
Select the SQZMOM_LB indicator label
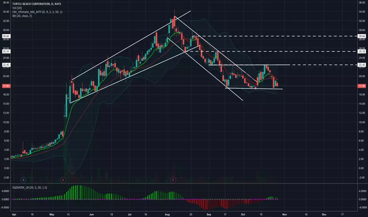30,187
